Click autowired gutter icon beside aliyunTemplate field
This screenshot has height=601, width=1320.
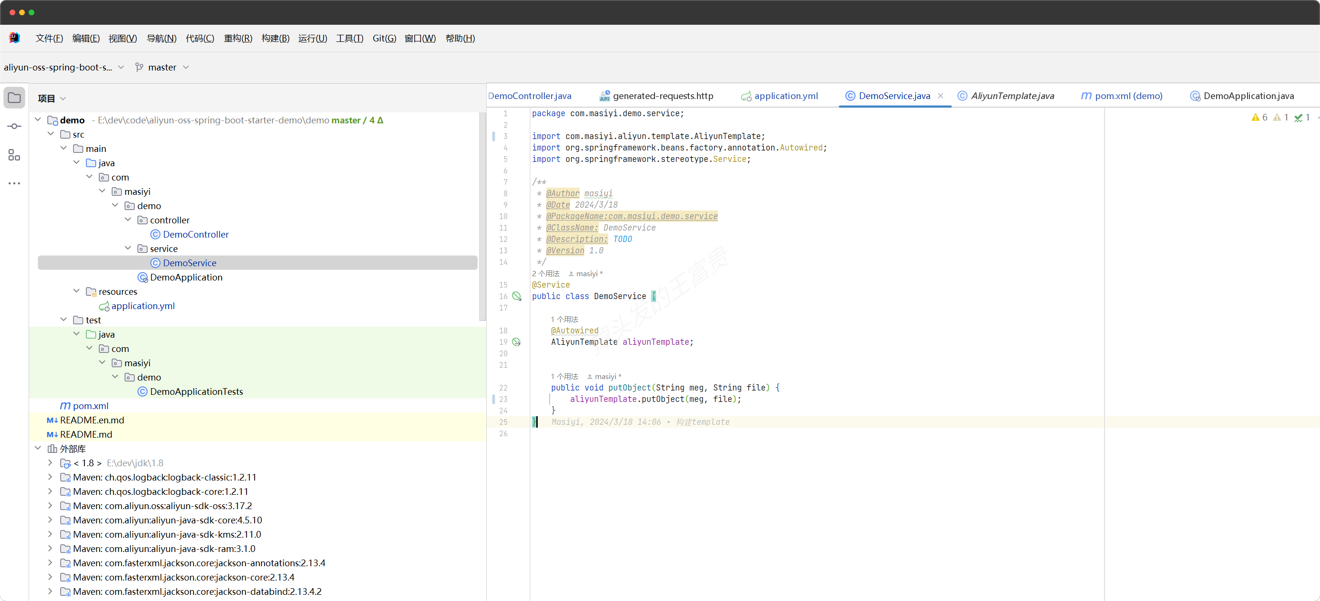517,342
